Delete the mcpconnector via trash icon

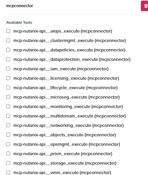pos(144,6)
